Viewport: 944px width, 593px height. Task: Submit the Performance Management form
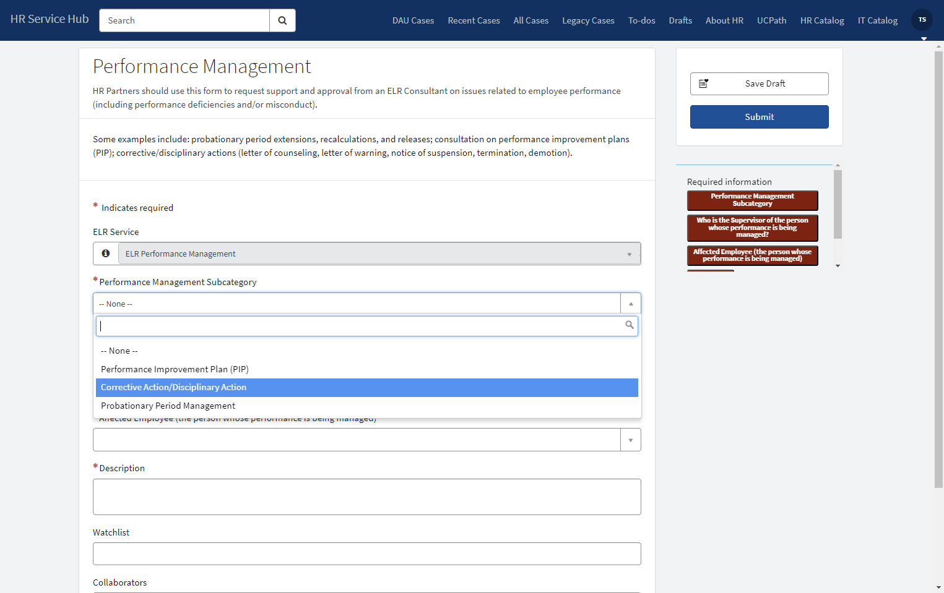(759, 117)
